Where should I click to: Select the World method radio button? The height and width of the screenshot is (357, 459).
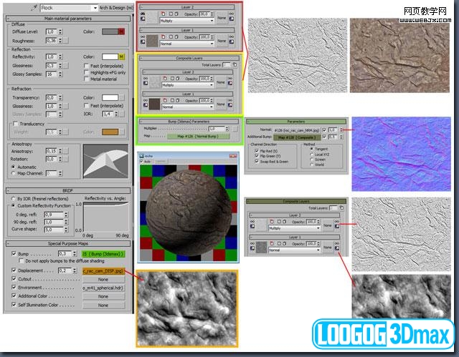pos(312,165)
